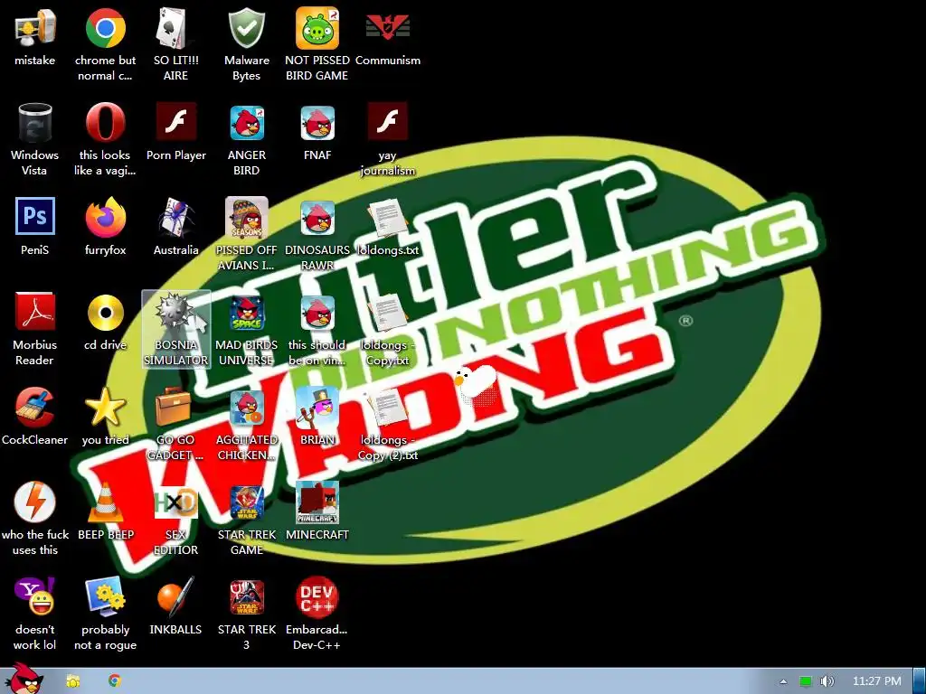
Task: Open 'GO GO GADGET ...' briefcase icon
Action: click(174, 408)
